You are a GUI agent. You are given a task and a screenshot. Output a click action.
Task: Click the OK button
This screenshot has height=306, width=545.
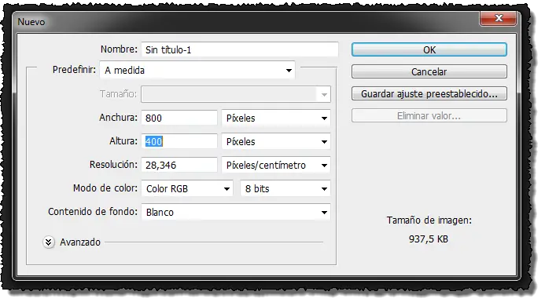pyautogui.click(x=429, y=49)
